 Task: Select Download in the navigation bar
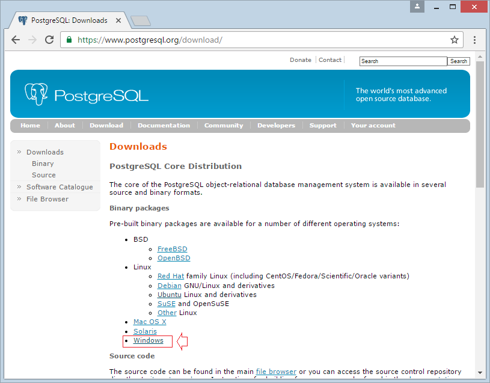pos(106,125)
